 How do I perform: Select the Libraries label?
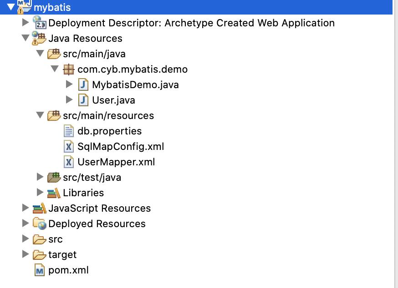click(x=83, y=193)
